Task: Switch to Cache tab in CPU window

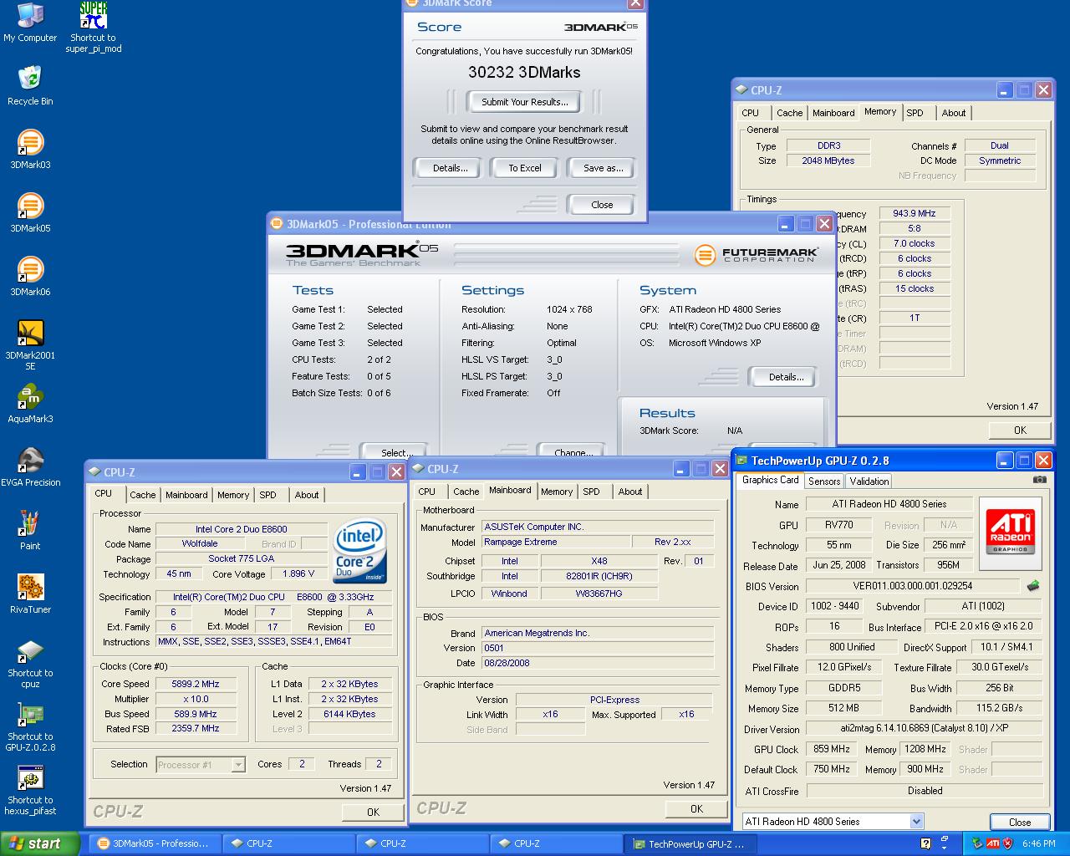Action: [142, 495]
